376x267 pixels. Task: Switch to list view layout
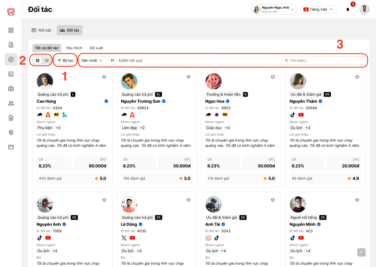click(x=47, y=60)
